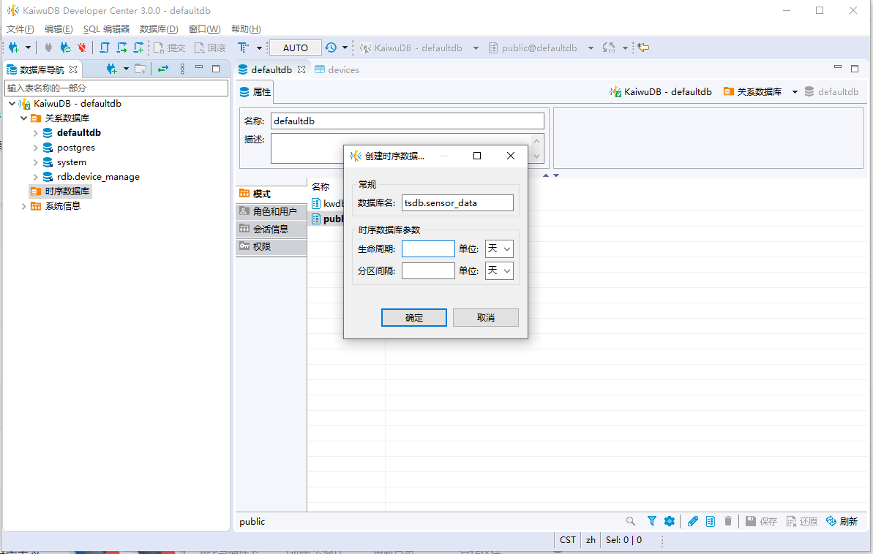The height and width of the screenshot is (554, 873).
Task: Click the 分区间隔 input field
Action: pyautogui.click(x=428, y=271)
